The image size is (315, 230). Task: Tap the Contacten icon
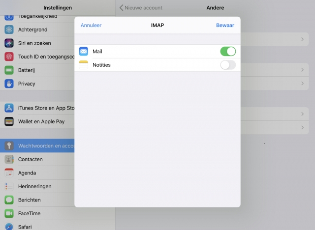(9, 159)
